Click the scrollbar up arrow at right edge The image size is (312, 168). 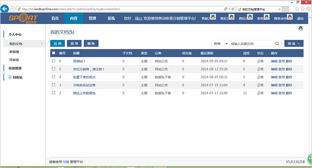[310, 17]
